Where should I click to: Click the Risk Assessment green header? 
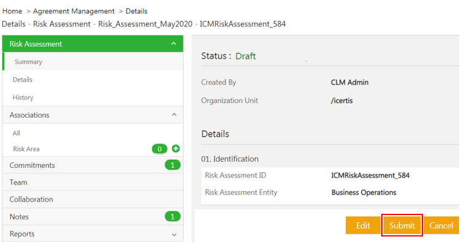[93, 43]
